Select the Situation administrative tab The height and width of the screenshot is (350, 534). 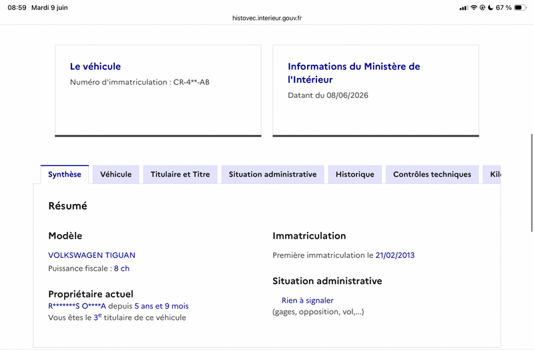click(272, 175)
